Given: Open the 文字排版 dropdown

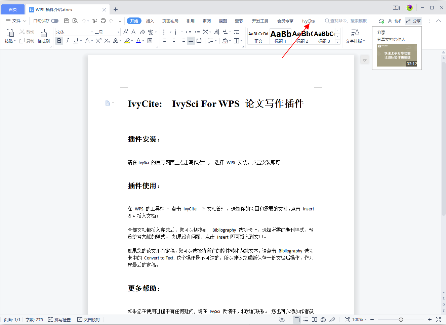Looking at the screenshot, I should pyautogui.click(x=355, y=41).
